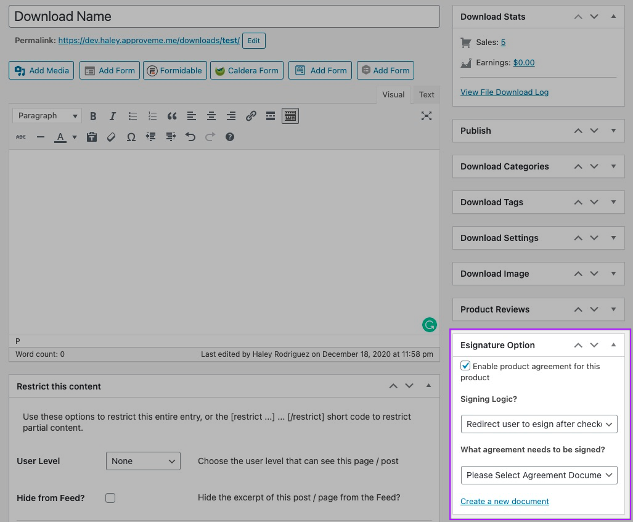The width and height of the screenshot is (633, 522).
Task: Open Create a new document link
Action: pos(504,501)
